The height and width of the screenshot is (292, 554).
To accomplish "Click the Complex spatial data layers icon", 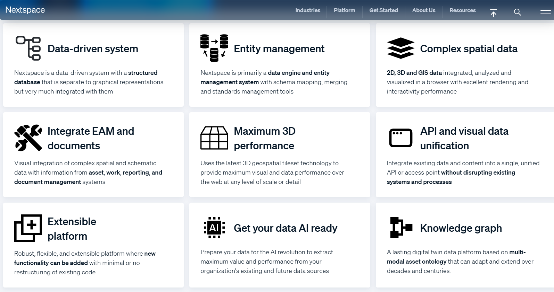I will tap(401, 48).
